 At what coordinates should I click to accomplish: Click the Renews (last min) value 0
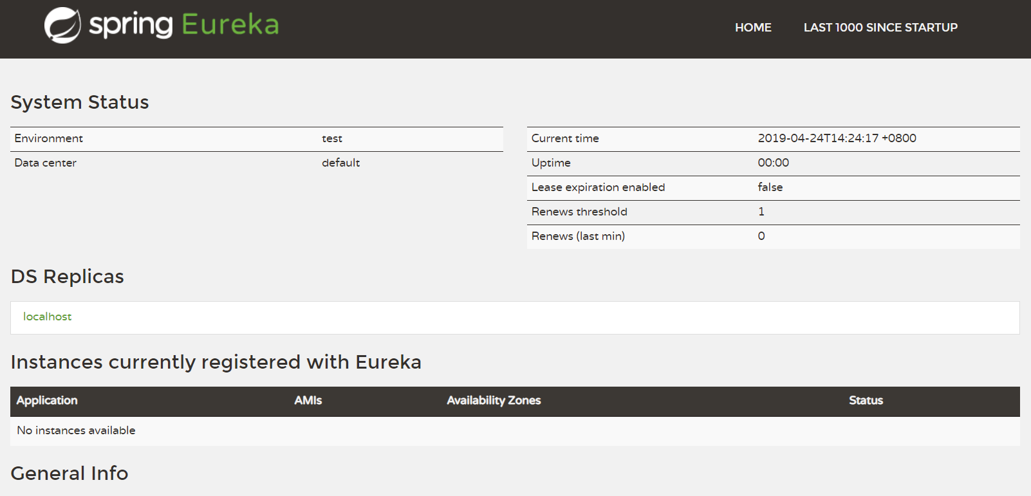(x=761, y=236)
